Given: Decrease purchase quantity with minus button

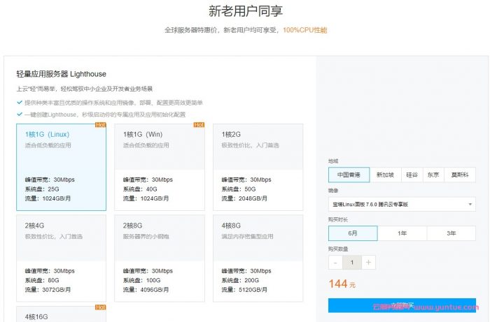Looking at the screenshot, I should coord(335,263).
